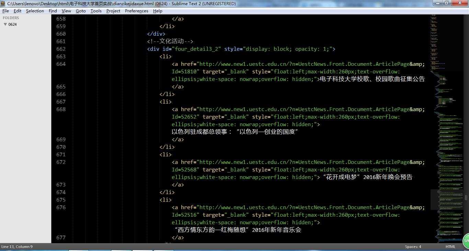Click the <li> tag on line 671
This screenshot has height=251, width=469.
tap(165, 155)
